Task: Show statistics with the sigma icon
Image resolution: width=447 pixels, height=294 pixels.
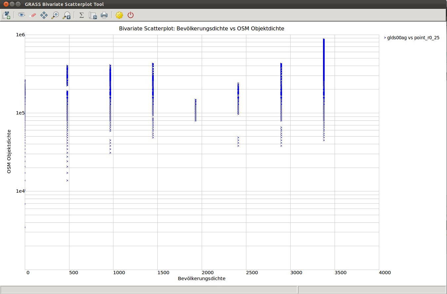Action: (82, 15)
